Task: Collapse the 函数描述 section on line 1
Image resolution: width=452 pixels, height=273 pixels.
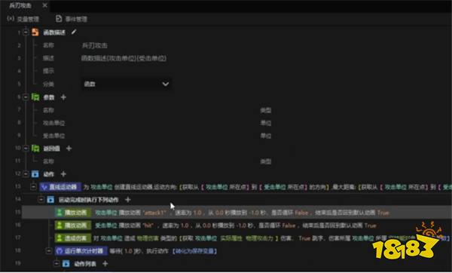Action: [x=26, y=32]
